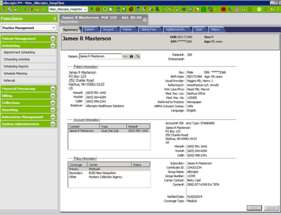
Task: Click the camera icon in toolbar
Action: [184, 9]
